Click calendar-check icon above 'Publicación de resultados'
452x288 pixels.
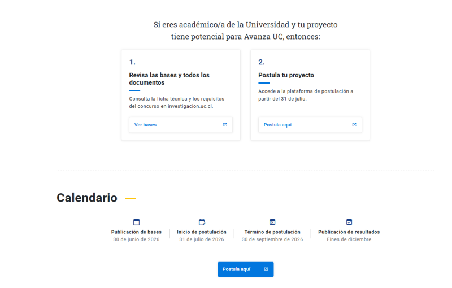point(349,222)
